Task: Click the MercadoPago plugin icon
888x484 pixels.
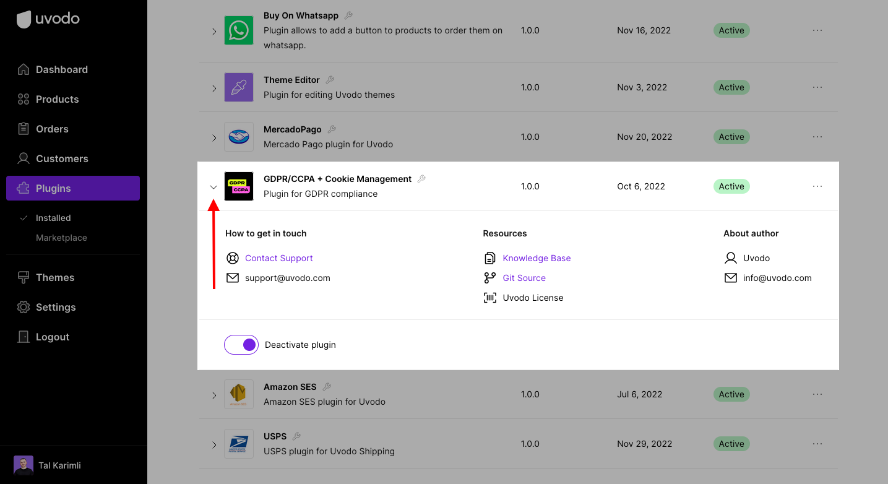Action: [239, 137]
